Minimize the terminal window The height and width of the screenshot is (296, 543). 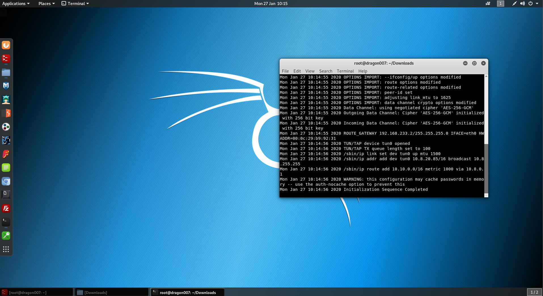click(465, 63)
